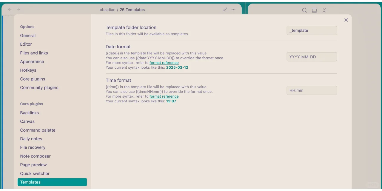382x191 pixels.
Task: Click the obsidian breadcrumb in title bar
Action: coord(107,10)
